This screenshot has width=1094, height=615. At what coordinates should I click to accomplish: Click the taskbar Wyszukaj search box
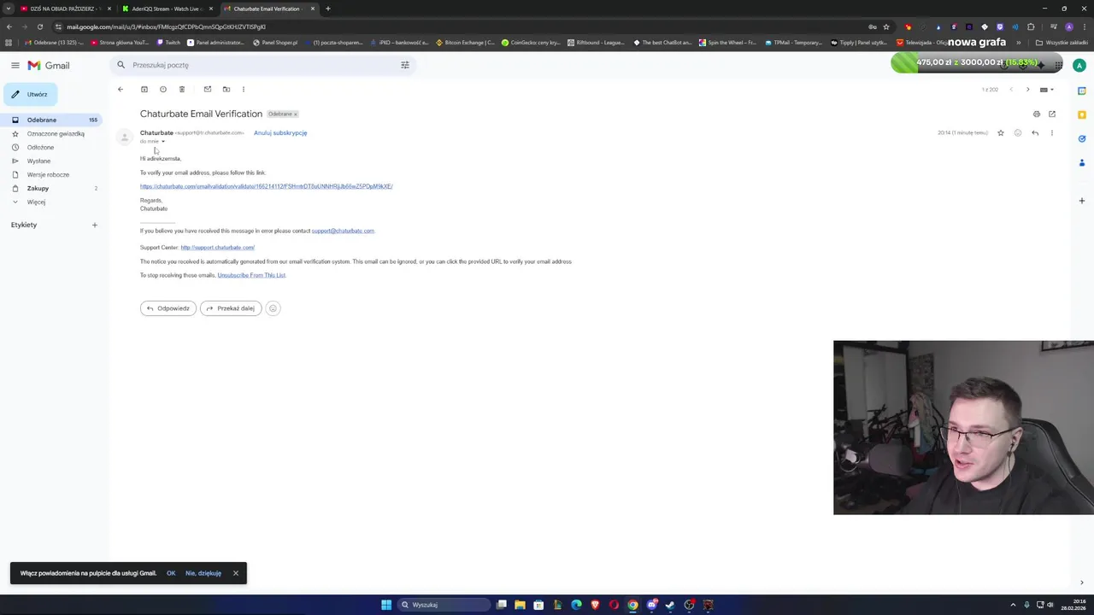coord(444,605)
